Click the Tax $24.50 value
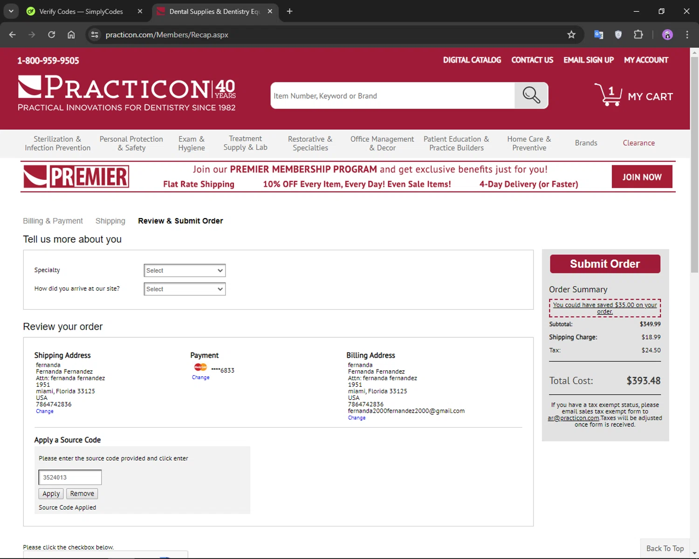Screen dimensions: 699x559 (651, 350)
